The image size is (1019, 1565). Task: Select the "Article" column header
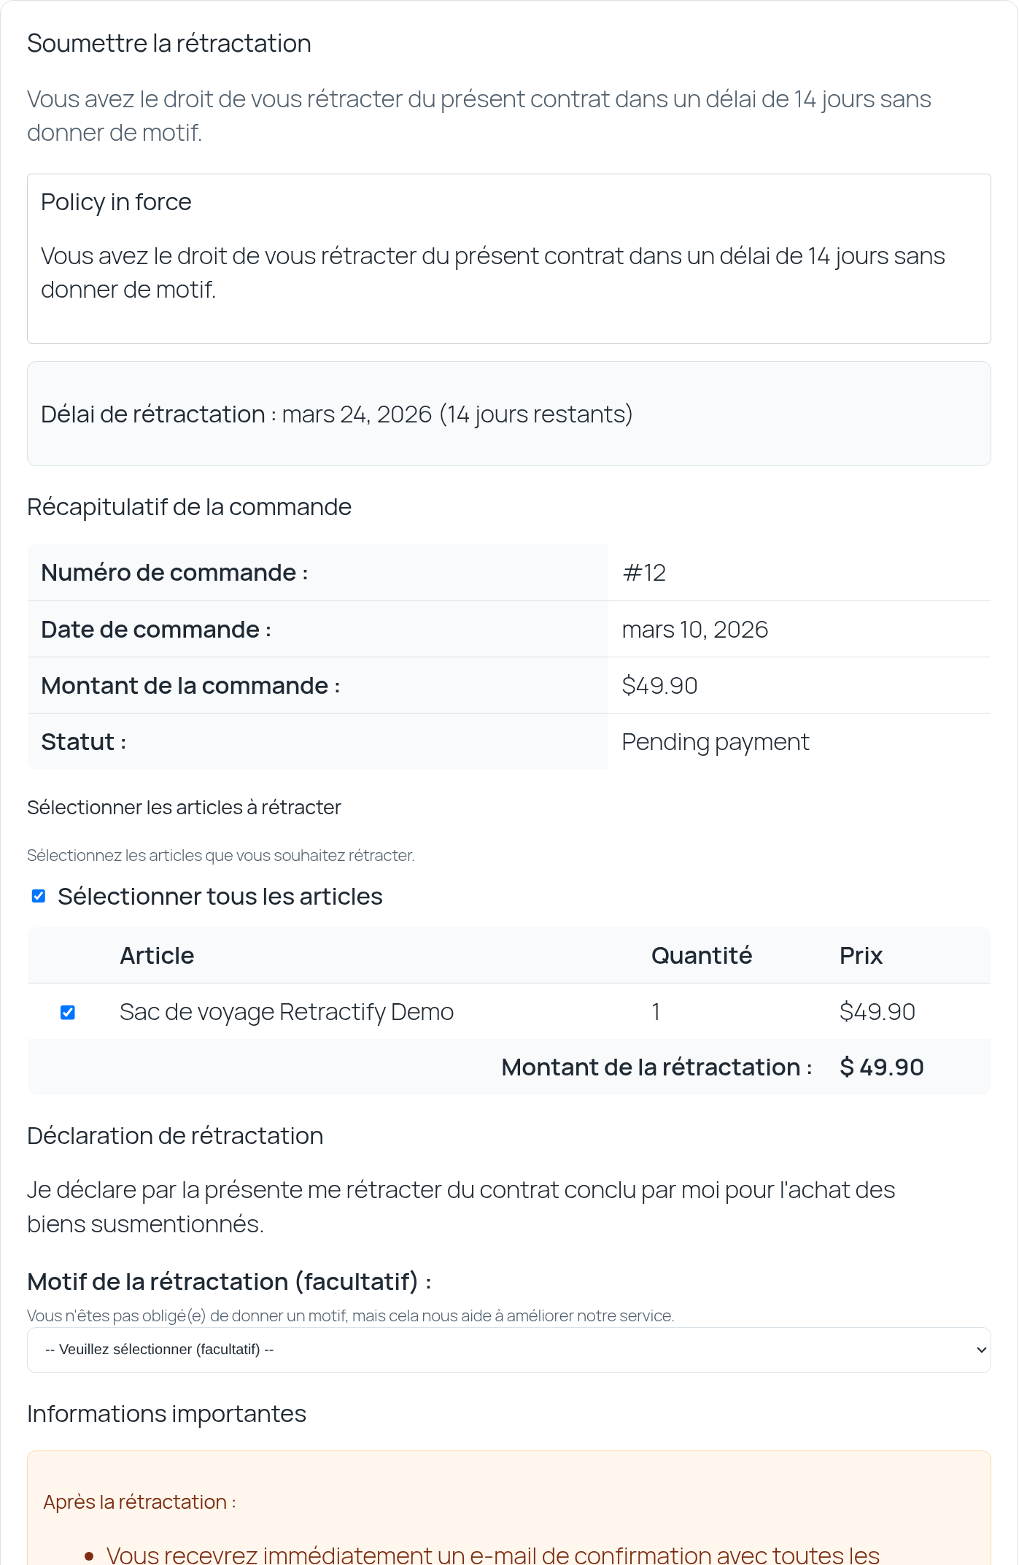click(157, 955)
